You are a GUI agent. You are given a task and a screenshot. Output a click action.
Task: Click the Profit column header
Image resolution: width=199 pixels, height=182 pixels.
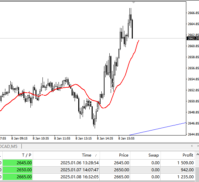[178, 155]
